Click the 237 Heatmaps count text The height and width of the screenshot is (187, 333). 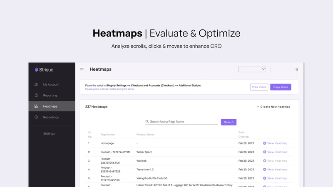click(x=96, y=107)
